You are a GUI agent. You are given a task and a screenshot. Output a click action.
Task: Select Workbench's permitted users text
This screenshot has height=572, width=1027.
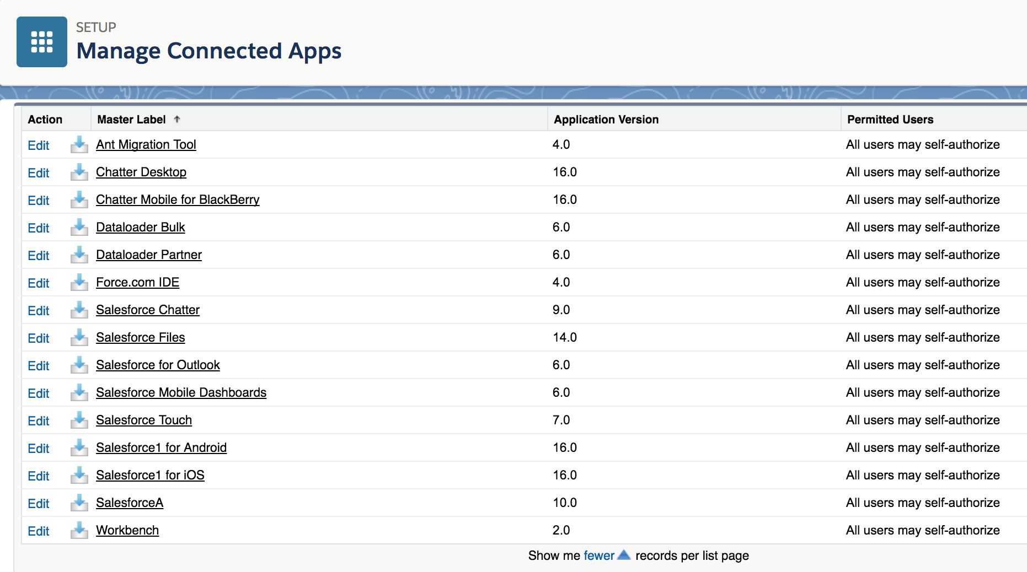923,530
